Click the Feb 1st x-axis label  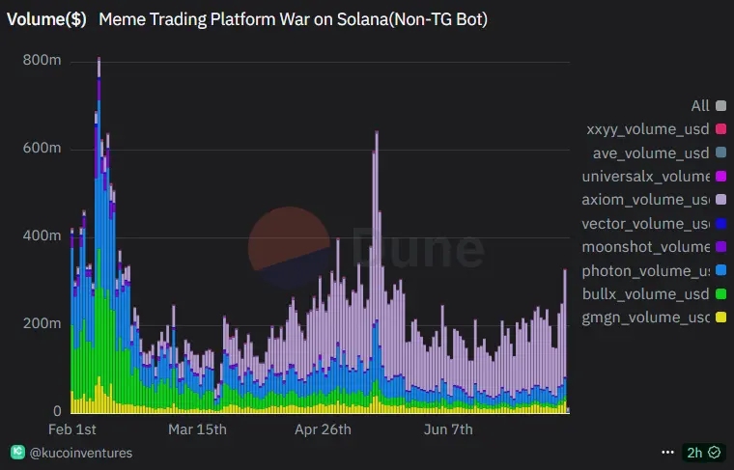(x=72, y=429)
